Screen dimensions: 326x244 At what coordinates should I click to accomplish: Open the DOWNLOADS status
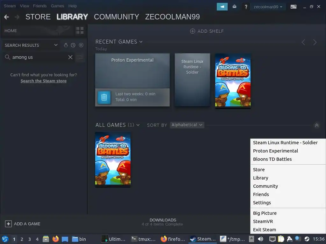163,222
